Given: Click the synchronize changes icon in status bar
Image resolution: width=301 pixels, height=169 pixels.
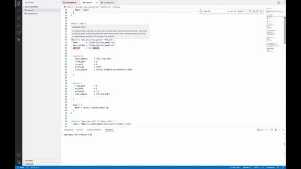Looking at the screenshot, I should 27,167.
